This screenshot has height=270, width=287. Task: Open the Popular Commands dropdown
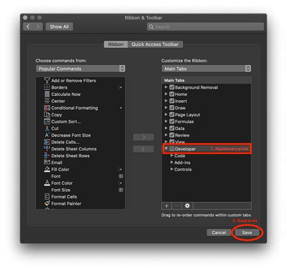point(81,69)
